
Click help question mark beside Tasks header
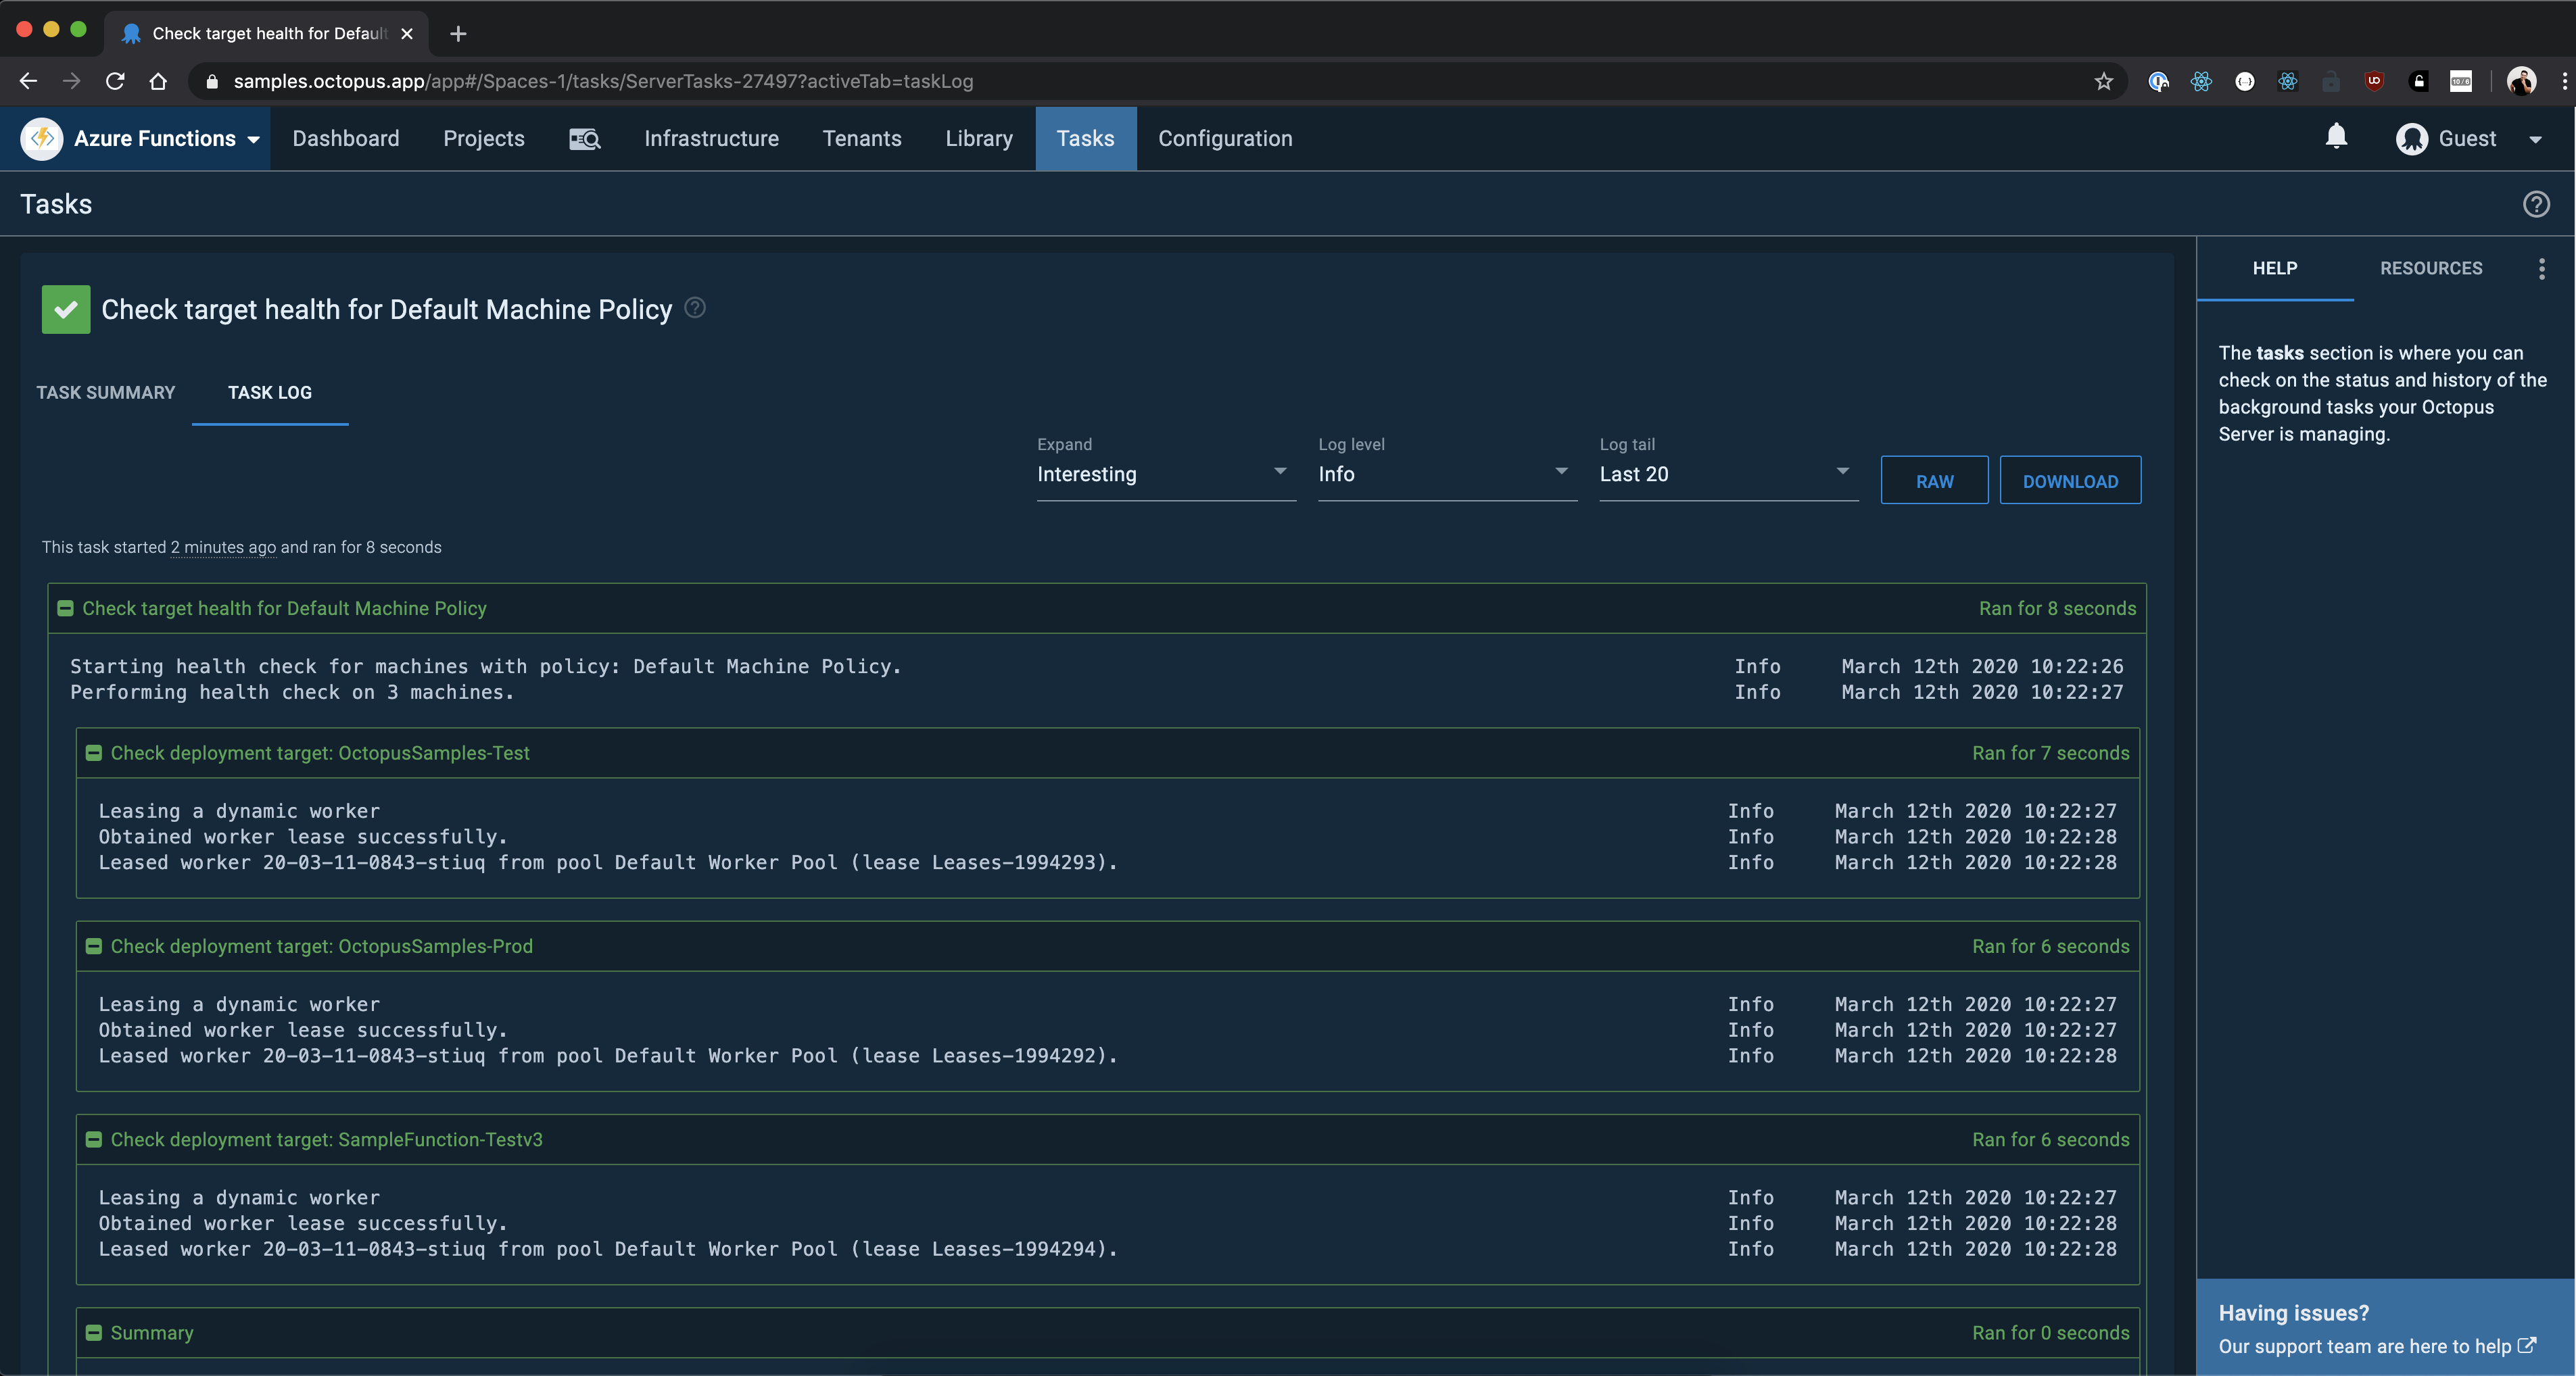2535,204
